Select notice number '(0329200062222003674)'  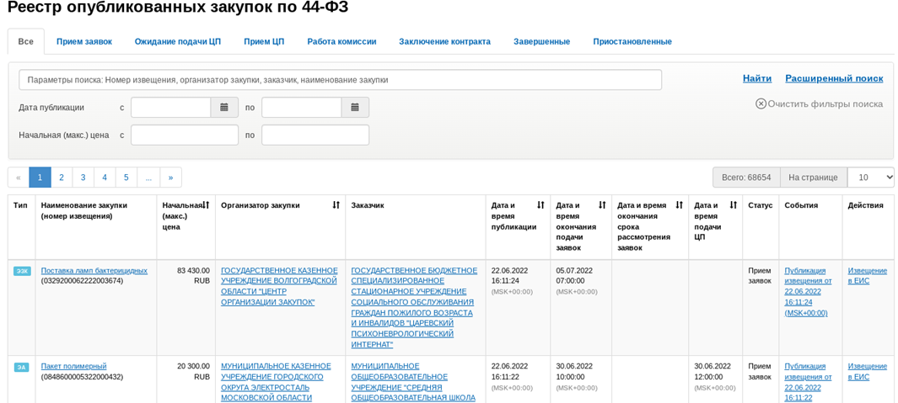click(x=82, y=281)
